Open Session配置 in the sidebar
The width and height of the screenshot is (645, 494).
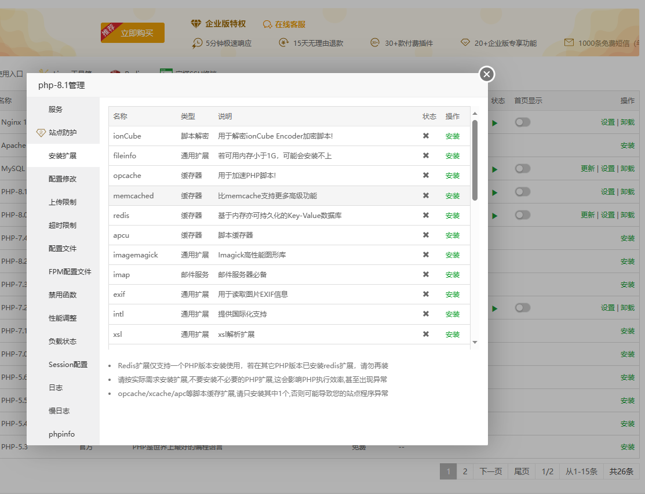pos(68,364)
